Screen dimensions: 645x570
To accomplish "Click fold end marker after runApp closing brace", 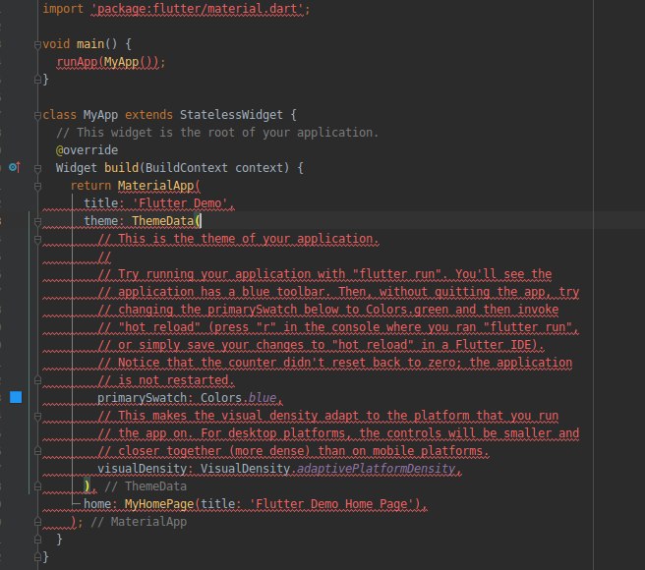I will point(37,80).
